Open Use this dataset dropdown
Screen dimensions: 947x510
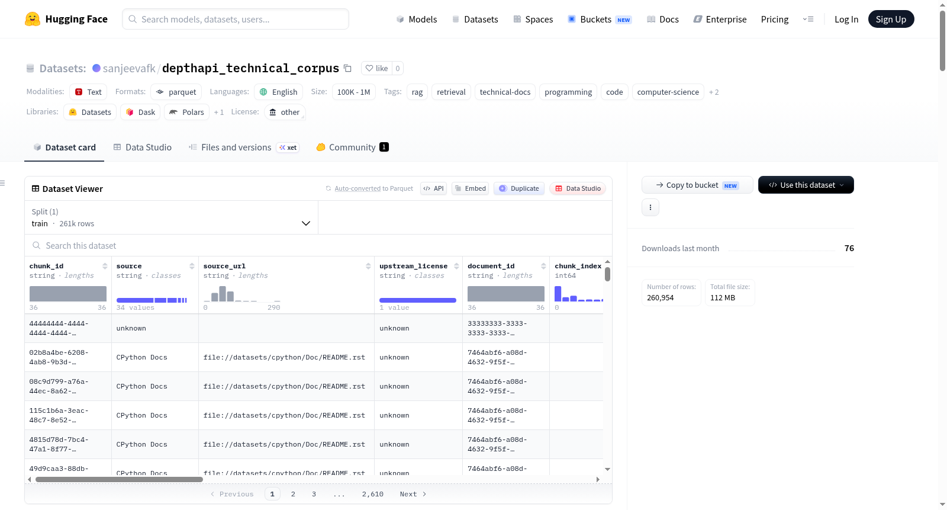click(x=806, y=185)
